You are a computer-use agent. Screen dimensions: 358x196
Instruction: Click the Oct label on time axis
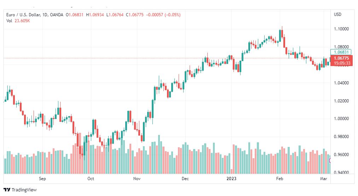(x=91, y=178)
